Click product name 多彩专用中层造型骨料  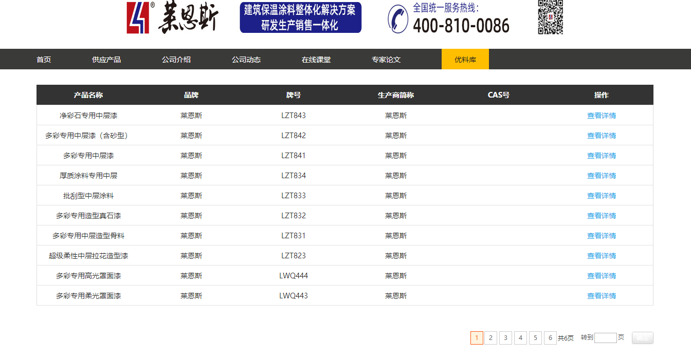[x=88, y=236]
